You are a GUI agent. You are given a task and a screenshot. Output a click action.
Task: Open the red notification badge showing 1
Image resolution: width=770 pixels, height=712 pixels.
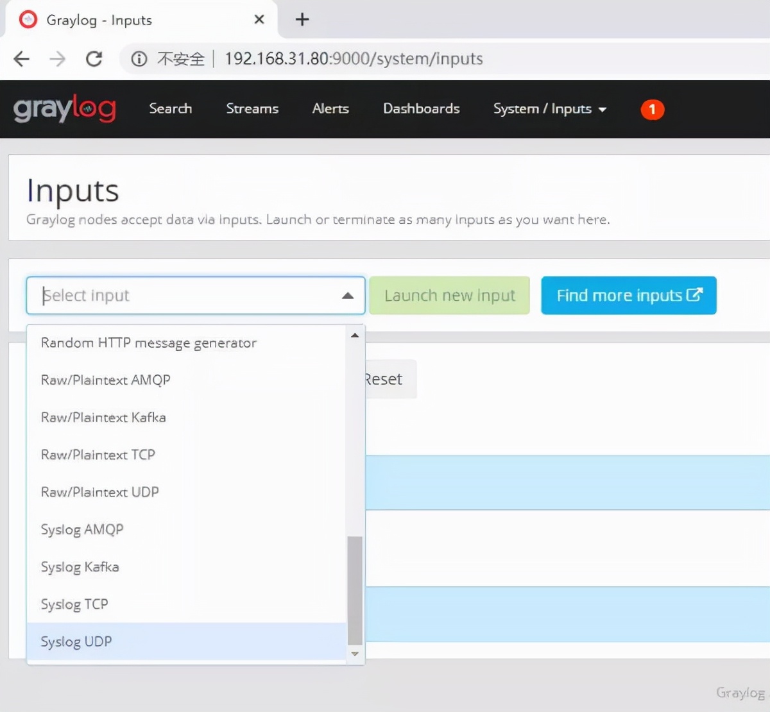point(652,110)
